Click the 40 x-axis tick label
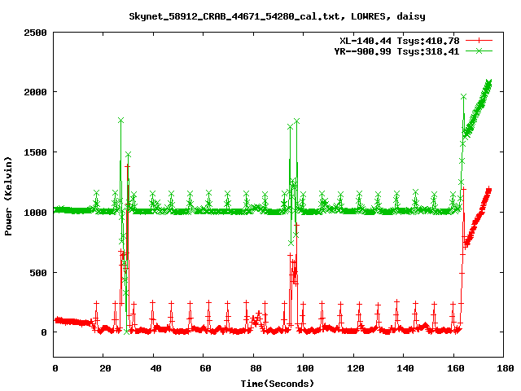 (155, 368)
